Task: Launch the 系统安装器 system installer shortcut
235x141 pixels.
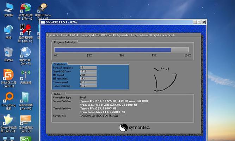Action: pyautogui.click(x=25, y=97)
